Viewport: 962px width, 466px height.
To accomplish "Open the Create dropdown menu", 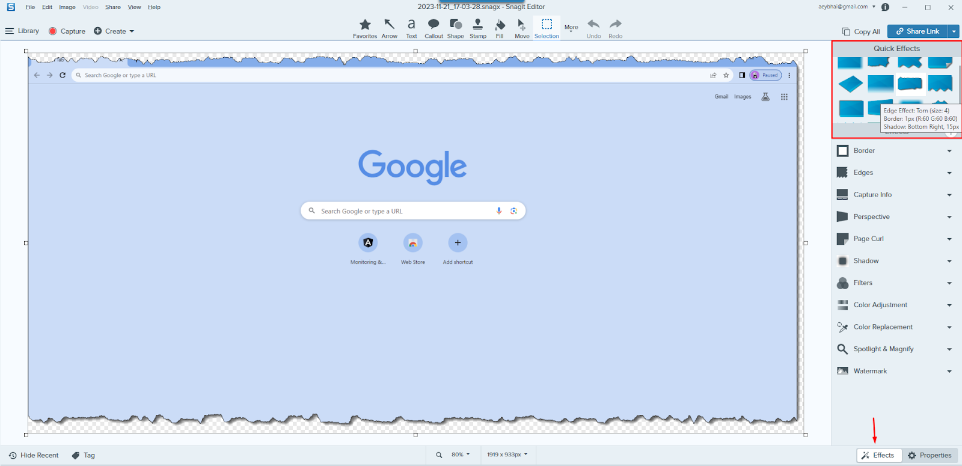I will [x=114, y=31].
